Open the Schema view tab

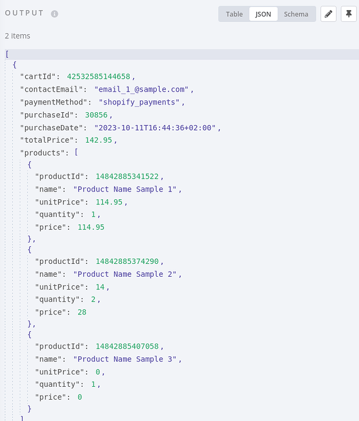click(x=296, y=14)
